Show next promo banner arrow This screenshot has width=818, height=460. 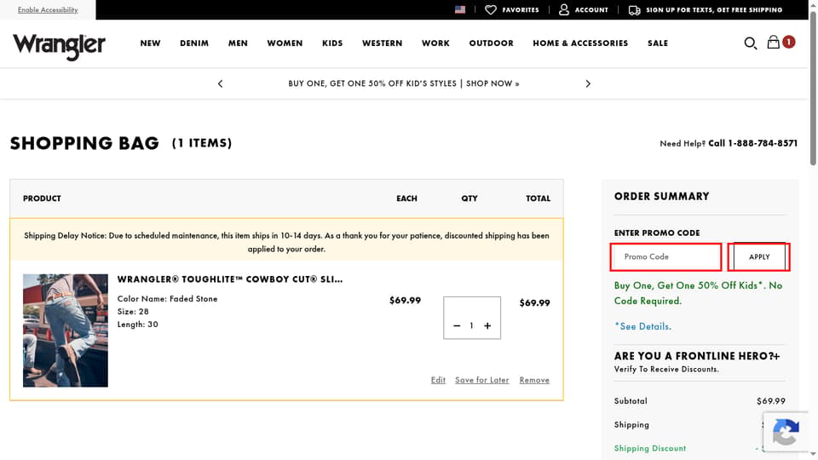coord(588,83)
